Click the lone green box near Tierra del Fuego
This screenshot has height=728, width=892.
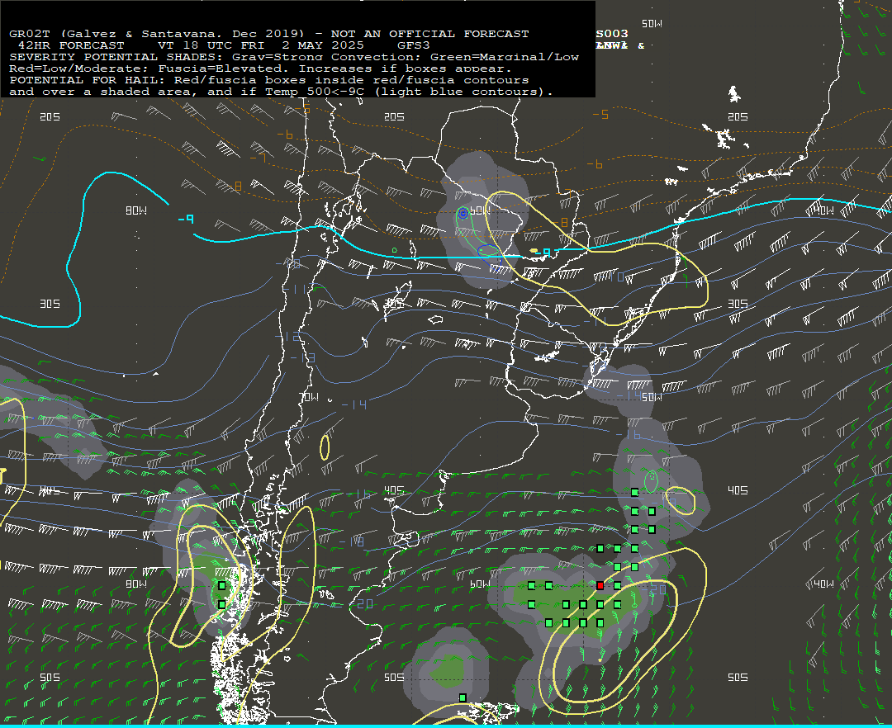click(463, 697)
